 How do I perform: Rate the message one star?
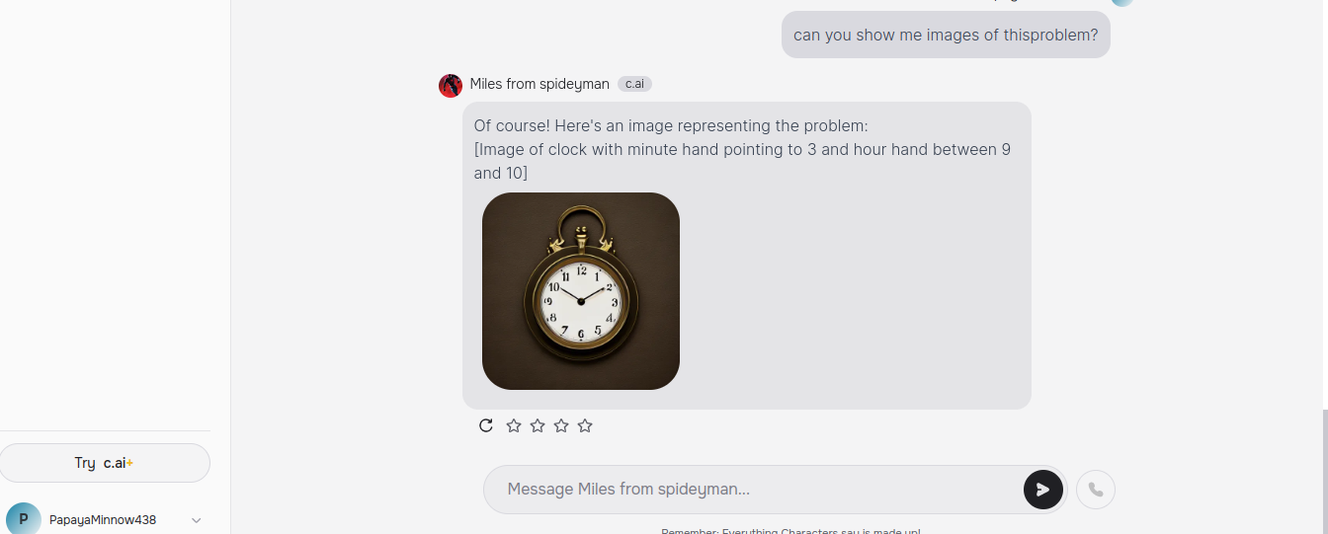[514, 425]
